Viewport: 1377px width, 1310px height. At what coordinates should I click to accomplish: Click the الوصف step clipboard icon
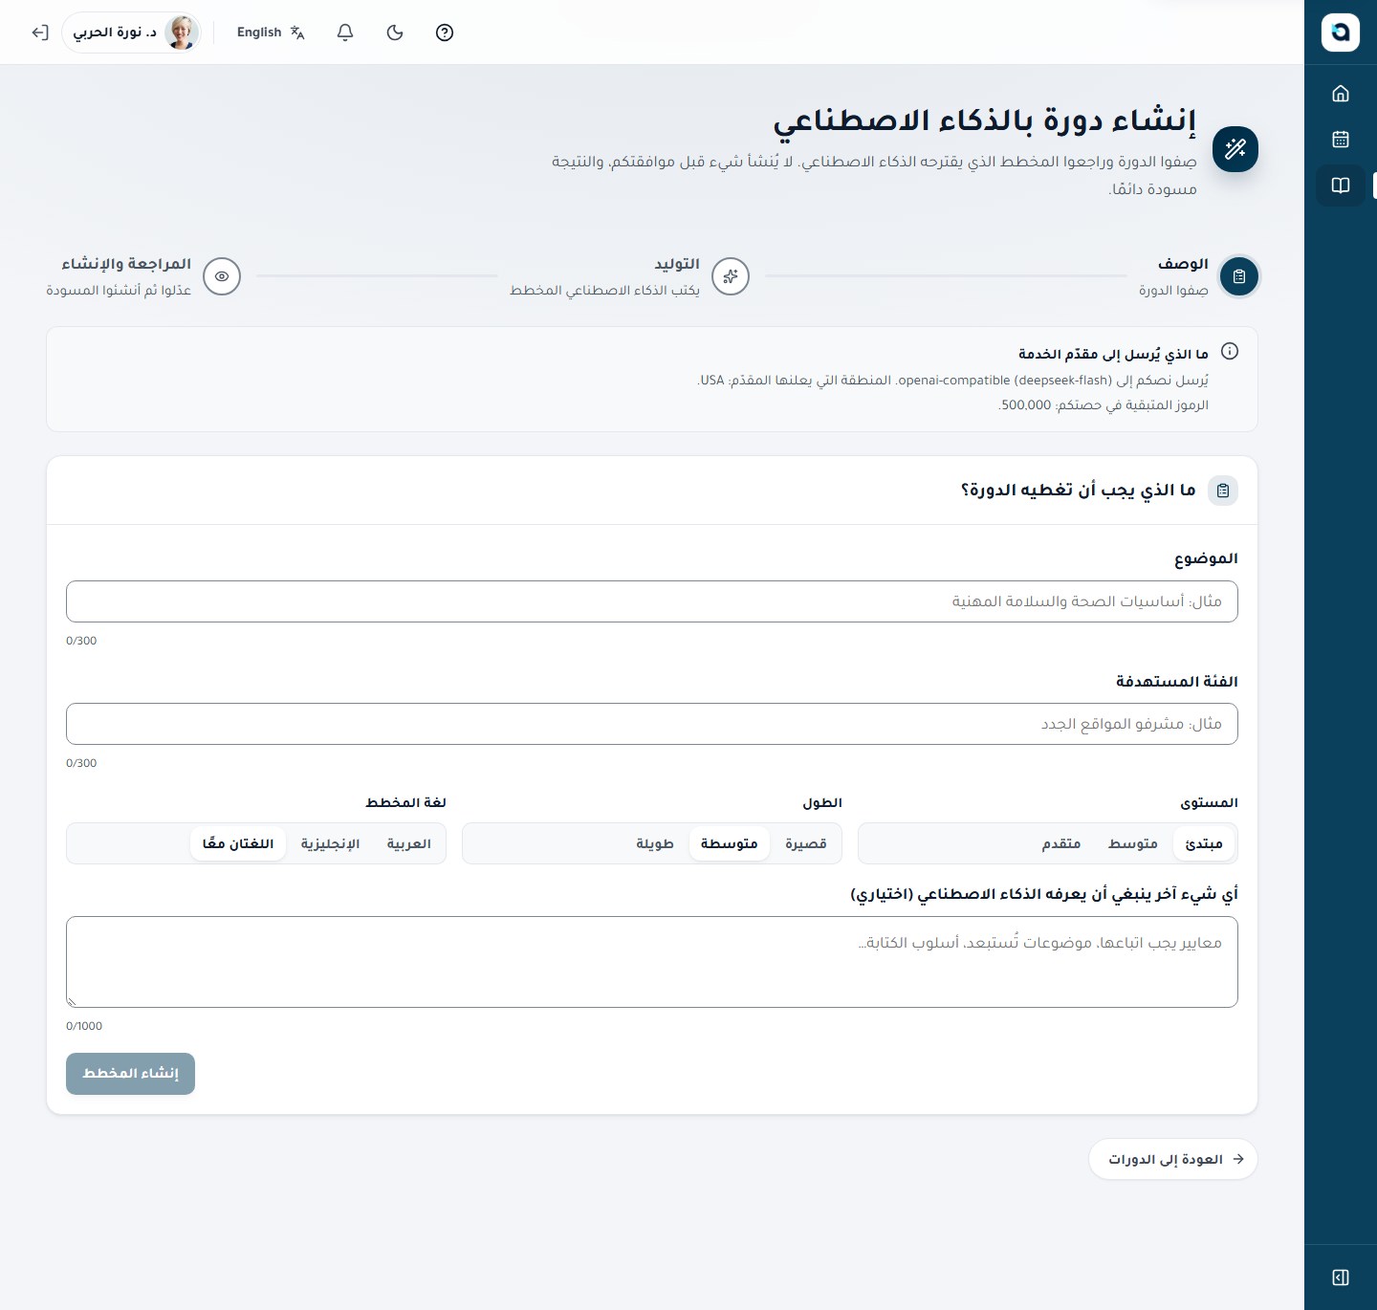1239,276
